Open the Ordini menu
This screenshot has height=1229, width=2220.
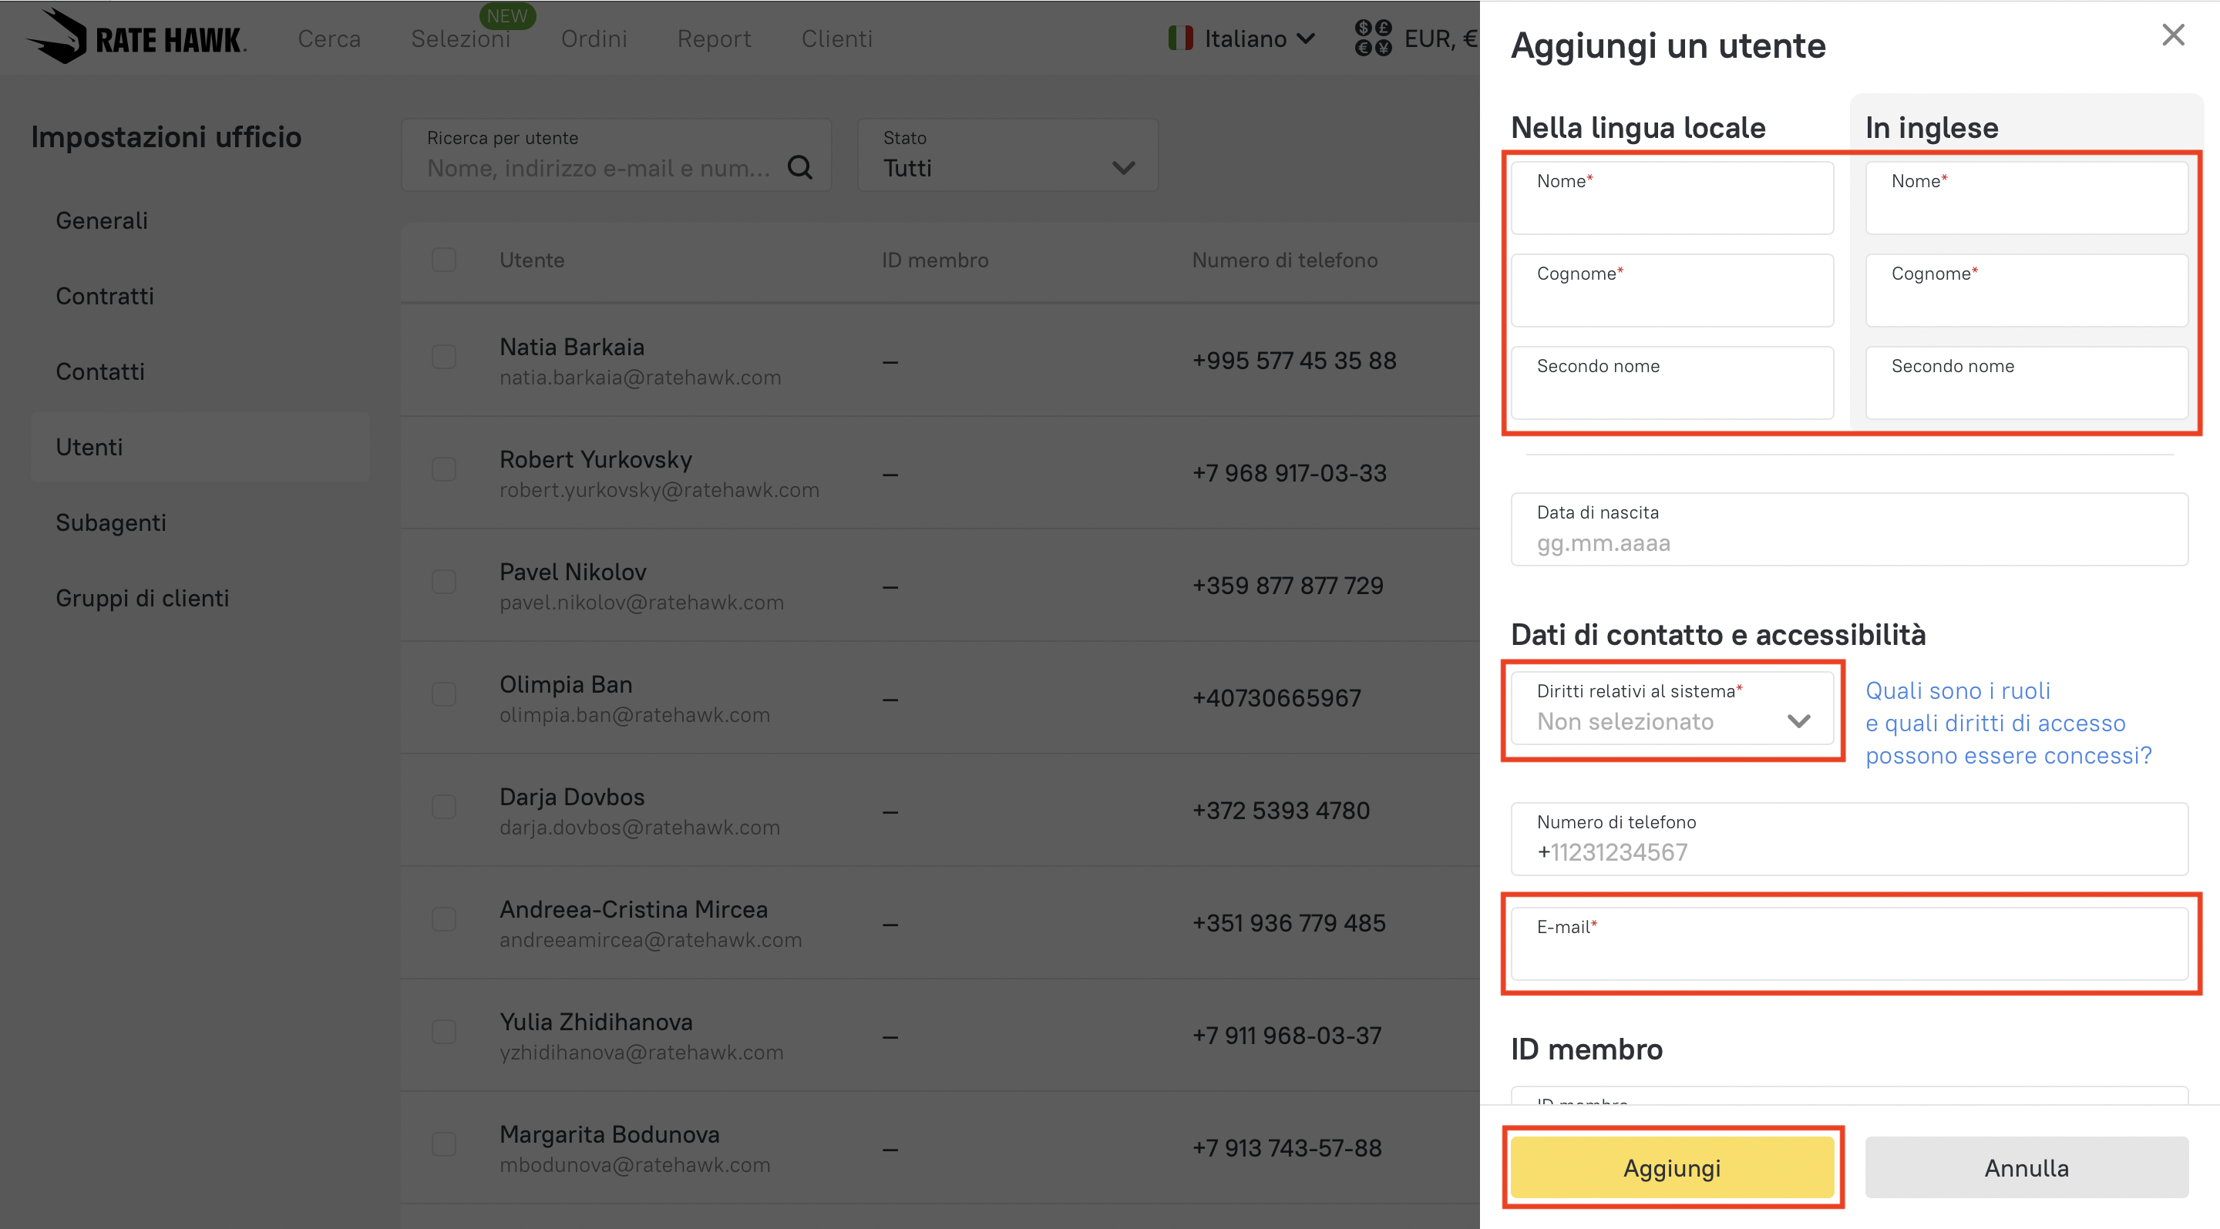pos(594,39)
